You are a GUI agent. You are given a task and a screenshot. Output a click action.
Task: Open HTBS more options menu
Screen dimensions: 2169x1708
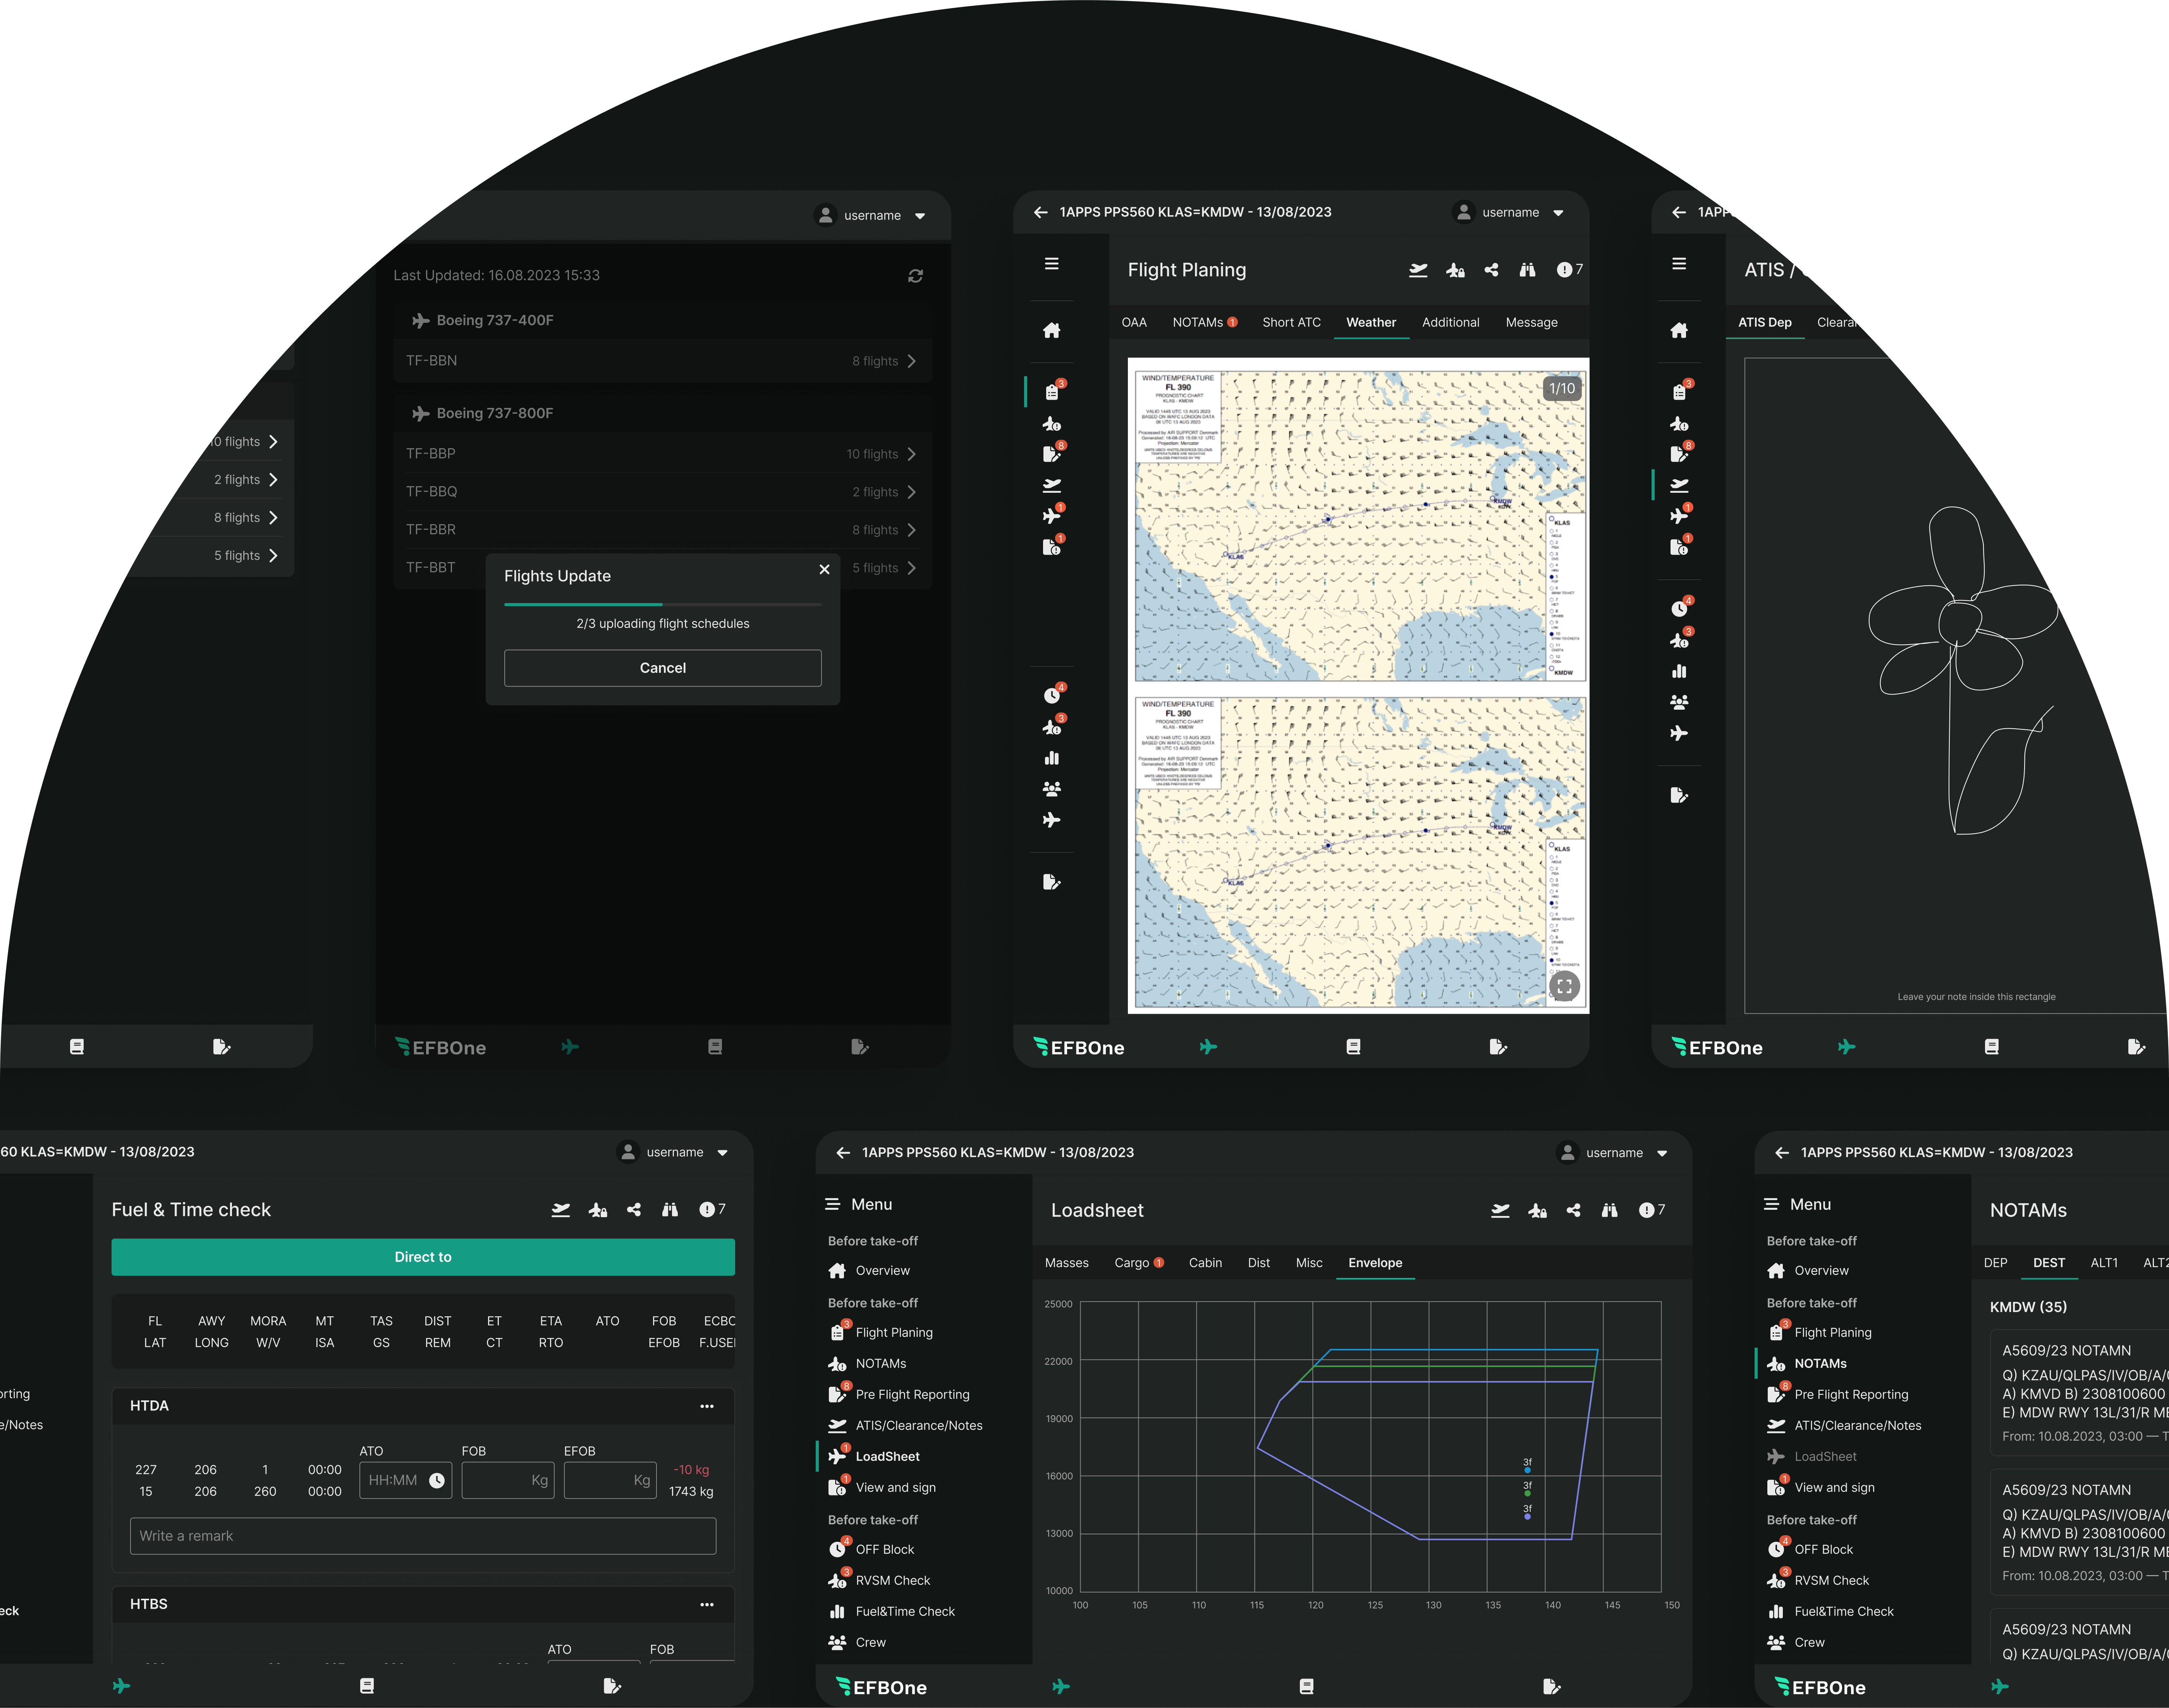tap(707, 1604)
